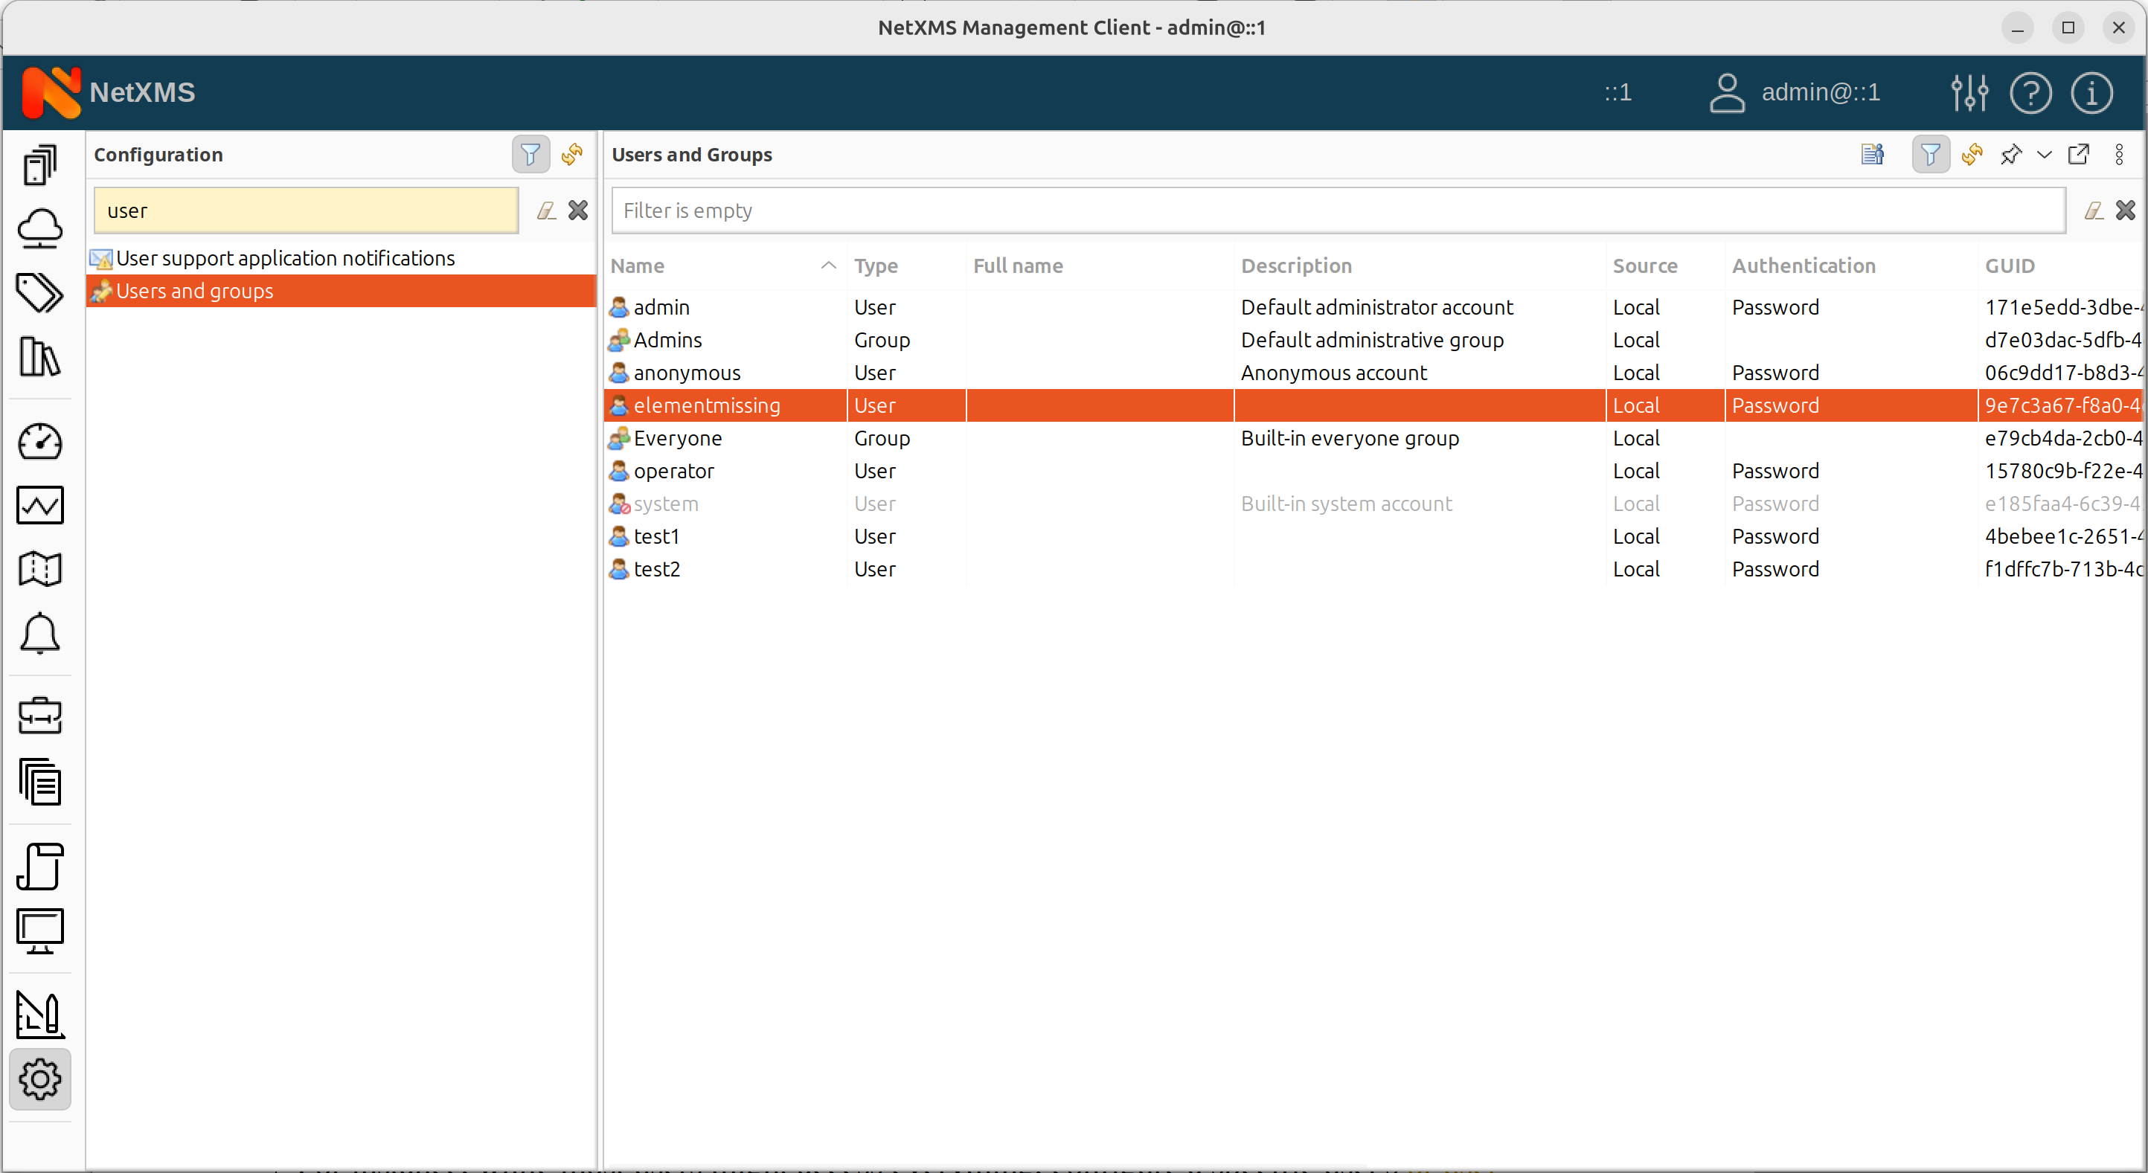The width and height of the screenshot is (2148, 1173).
Task: Select the Users and groups tree item
Action: (x=195, y=290)
